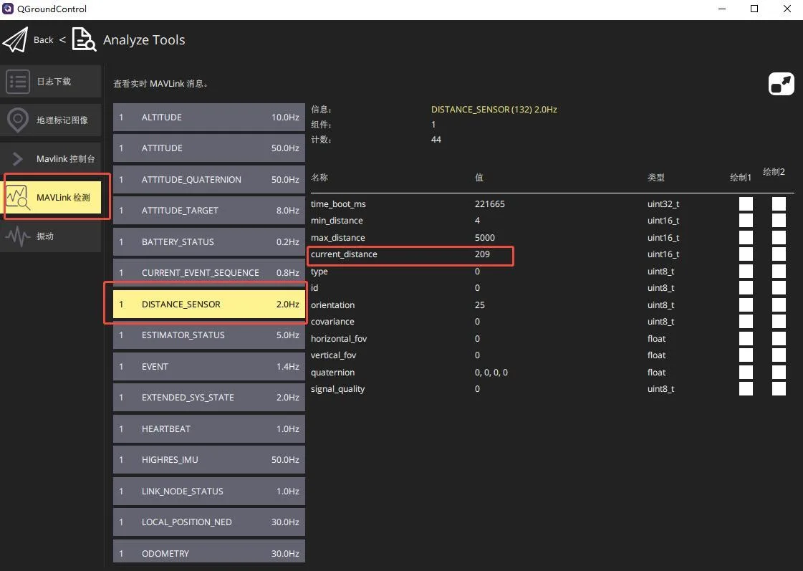Check 绘制2 box for max_distance
This screenshot has width=803, height=571.
[779, 238]
